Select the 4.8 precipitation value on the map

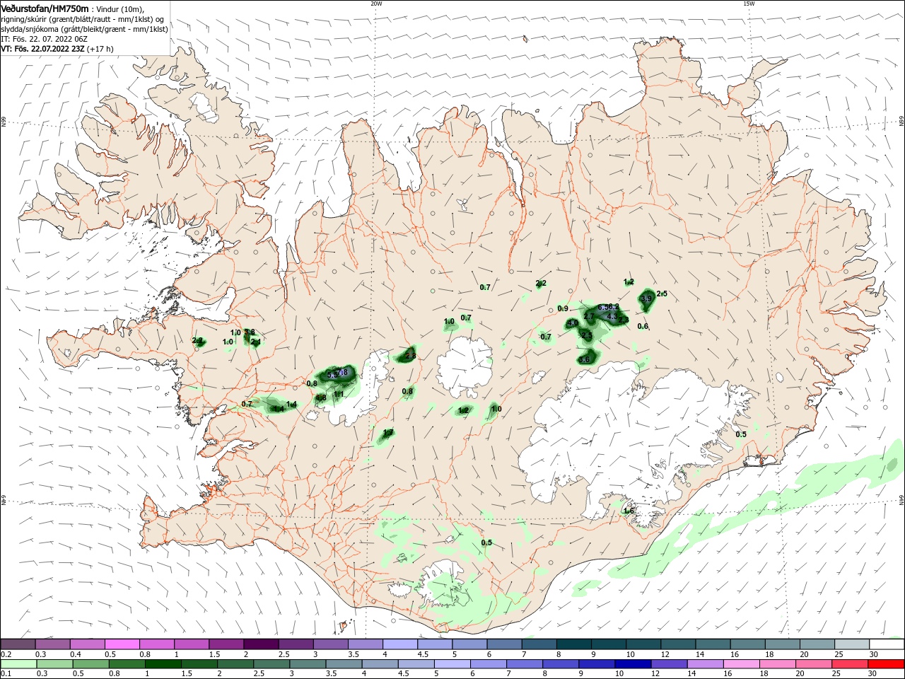[321, 397]
